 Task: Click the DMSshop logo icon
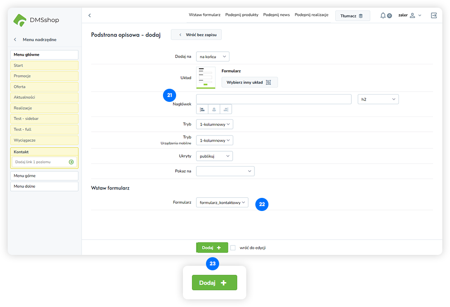point(20,20)
